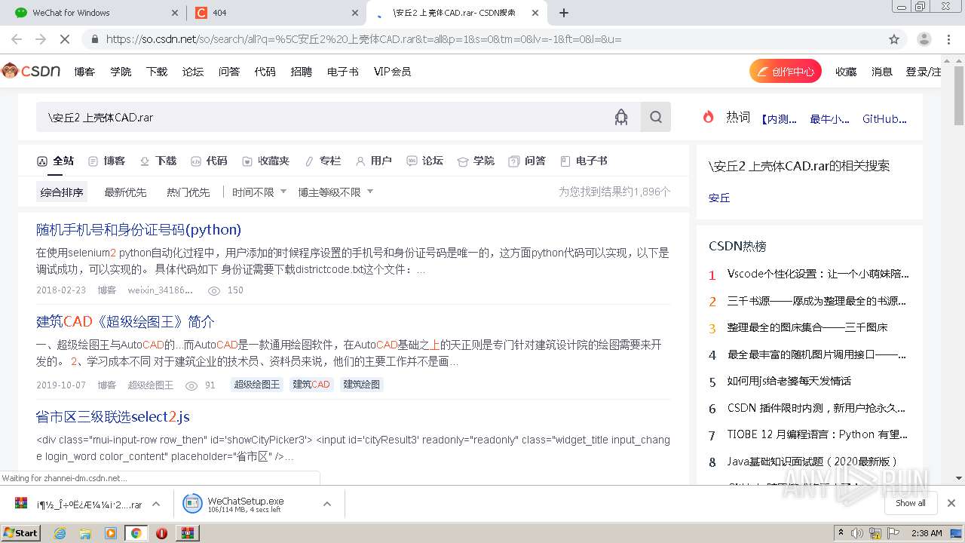The image size is (965, 543).
Task: Open Internet Explorer from taskbar
Action: coord(60,533)
